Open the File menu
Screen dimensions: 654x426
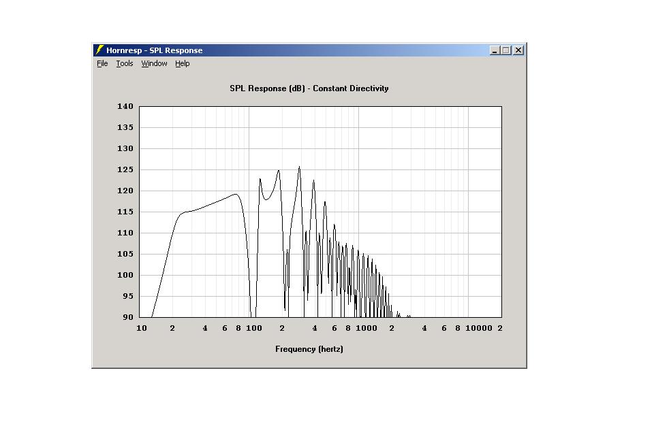click(x=102, y=63)
